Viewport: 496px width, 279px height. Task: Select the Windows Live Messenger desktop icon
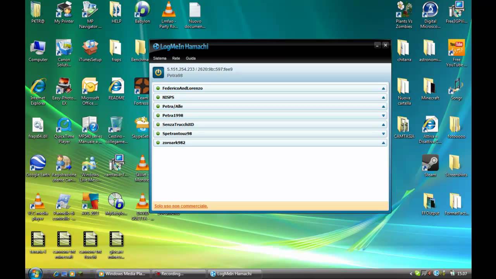click(x=90, y=169)
